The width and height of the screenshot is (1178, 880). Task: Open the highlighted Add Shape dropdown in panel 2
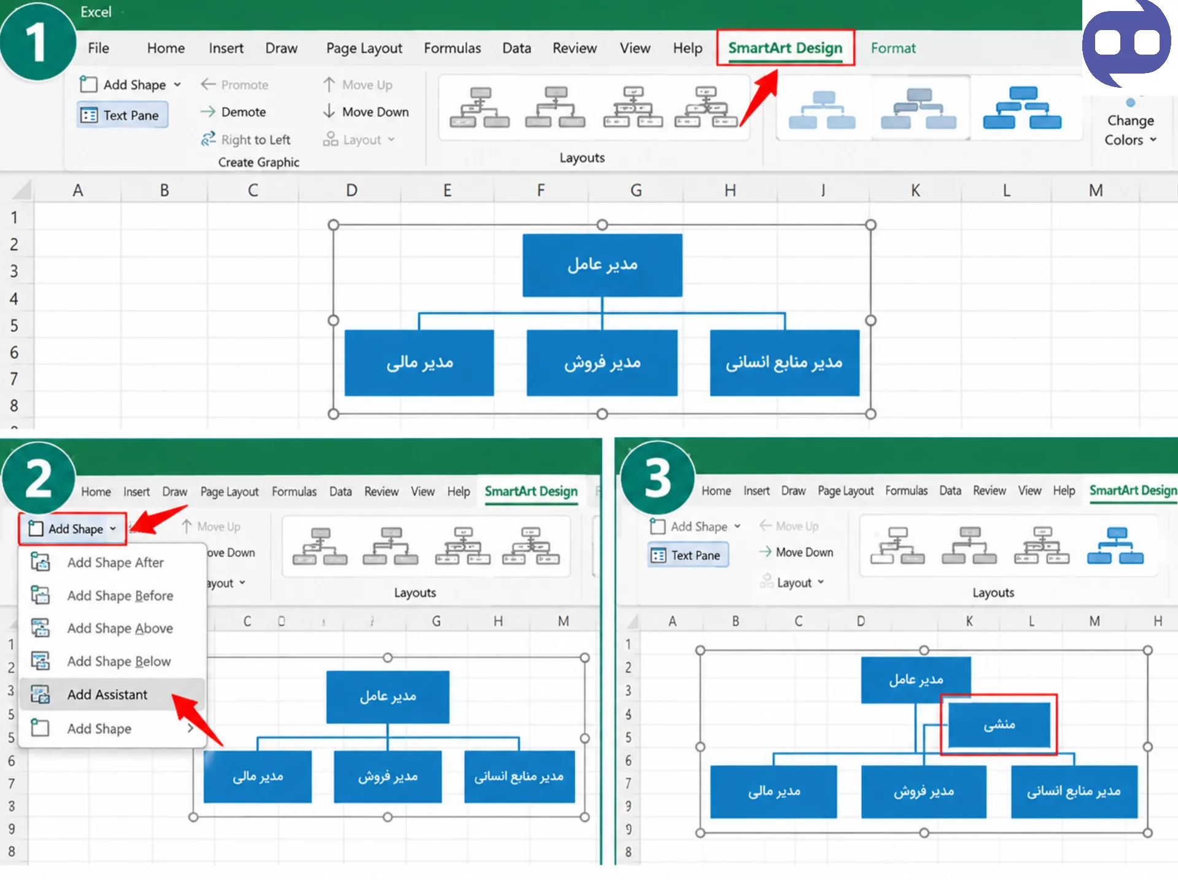click(x=72, y=528)
